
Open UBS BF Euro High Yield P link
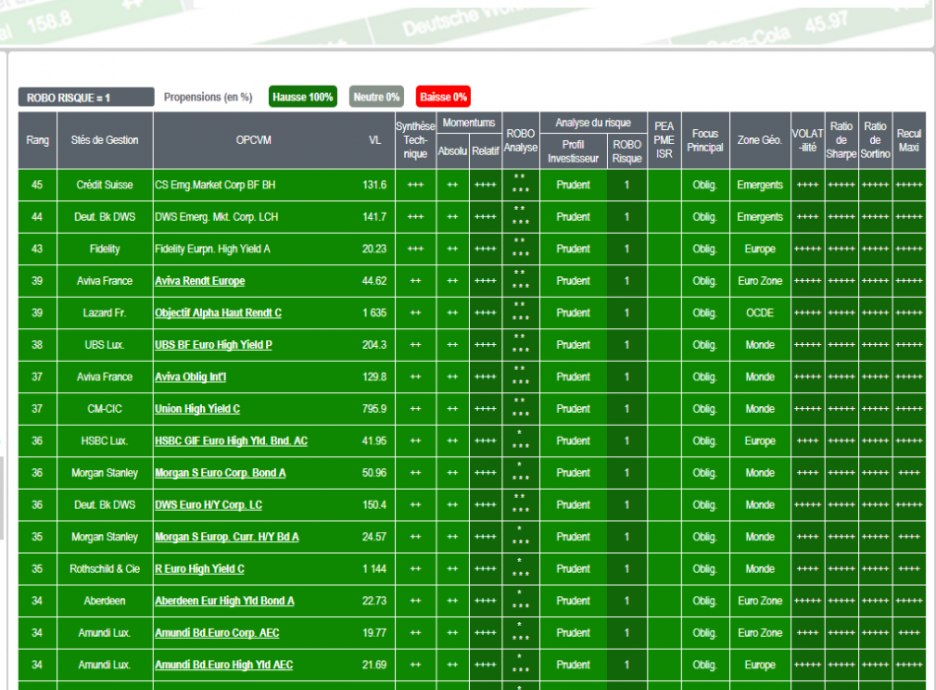click(x=214, y=345)
